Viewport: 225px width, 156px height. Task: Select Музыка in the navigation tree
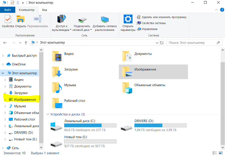pos(20,106)
